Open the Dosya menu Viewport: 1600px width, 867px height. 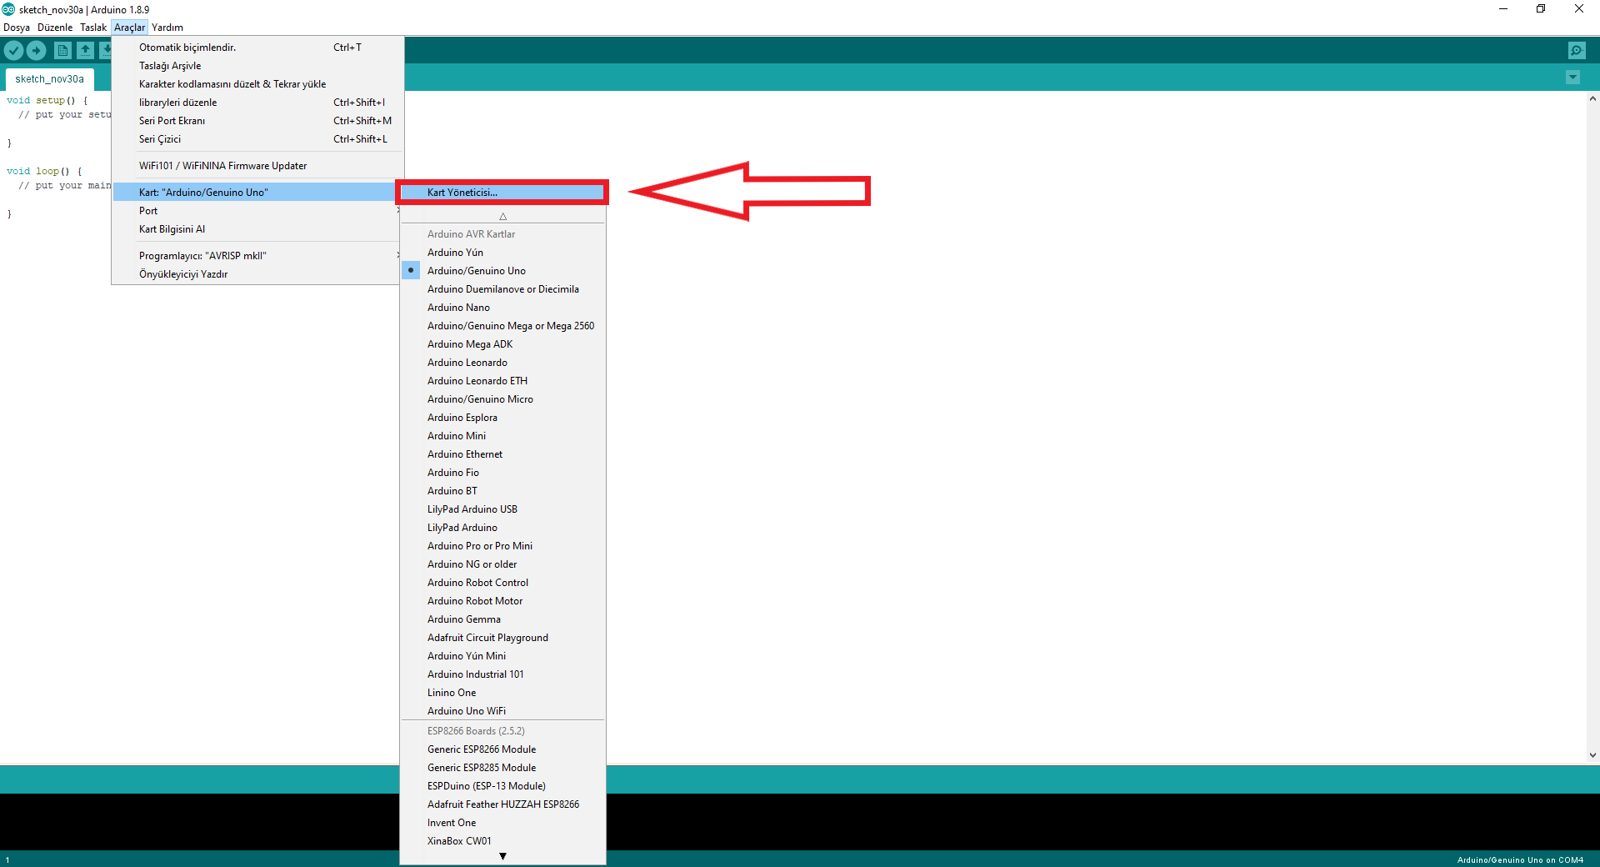pyautogui.click(x=17, y=27)
